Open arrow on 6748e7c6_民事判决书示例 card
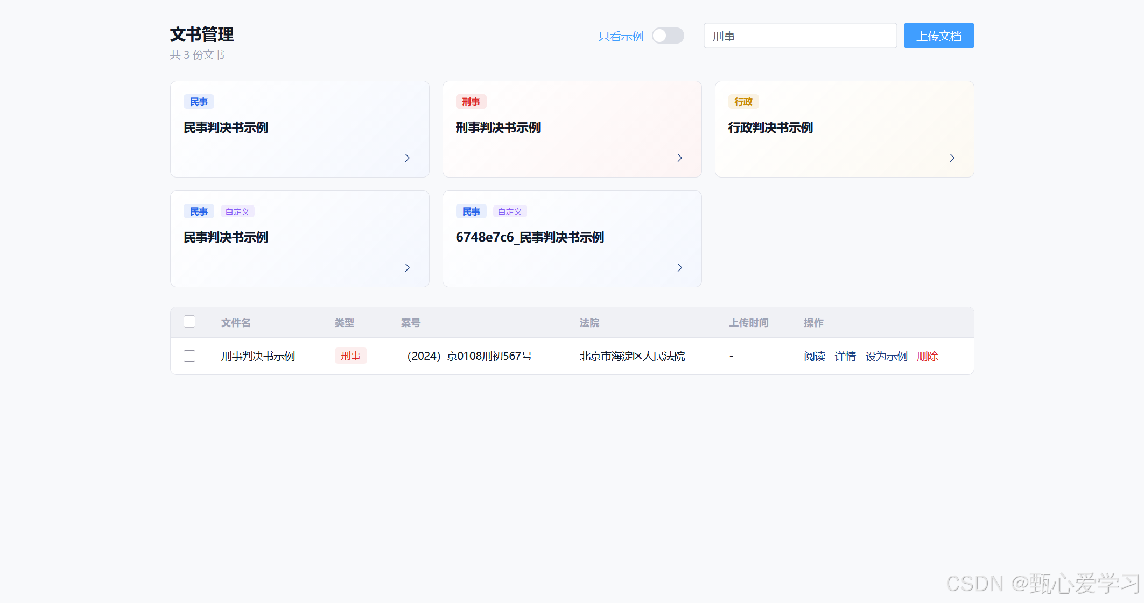Viewport: 1144px width, 603px height. [x=679, y=267]
